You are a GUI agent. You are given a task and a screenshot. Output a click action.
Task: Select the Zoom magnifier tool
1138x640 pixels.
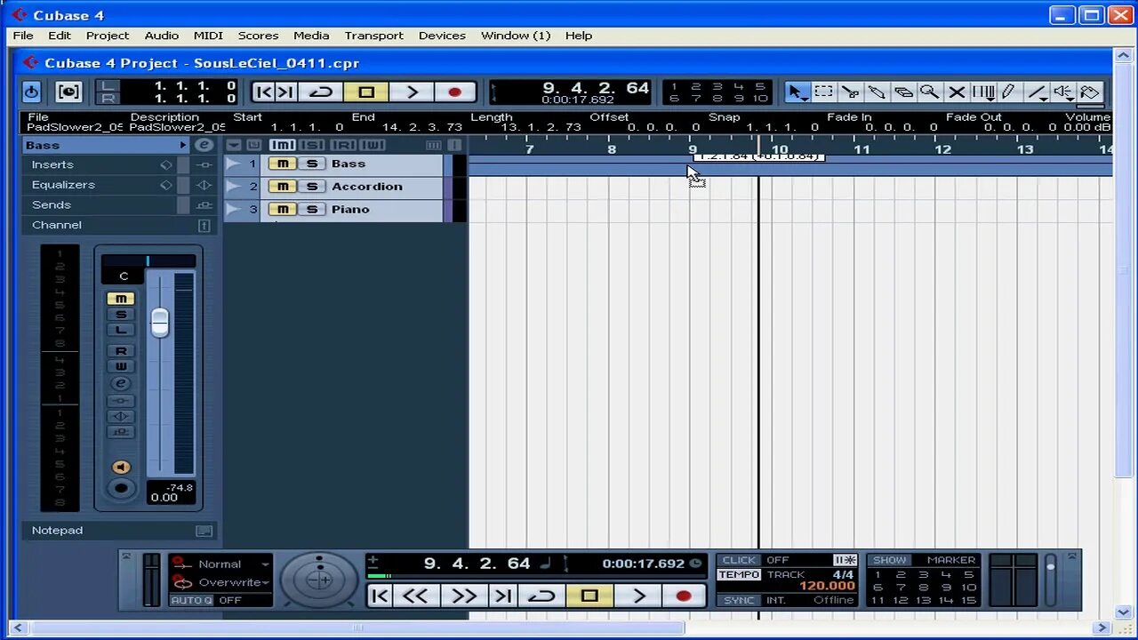pyautogui.click(x=929, y=92)
